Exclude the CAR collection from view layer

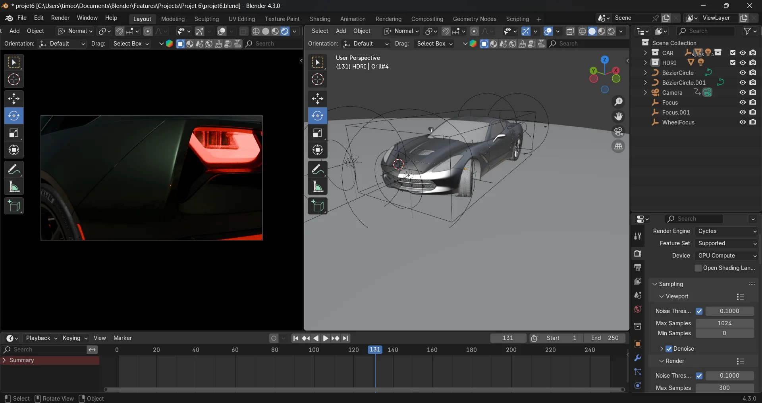click(x=733, y=53)
